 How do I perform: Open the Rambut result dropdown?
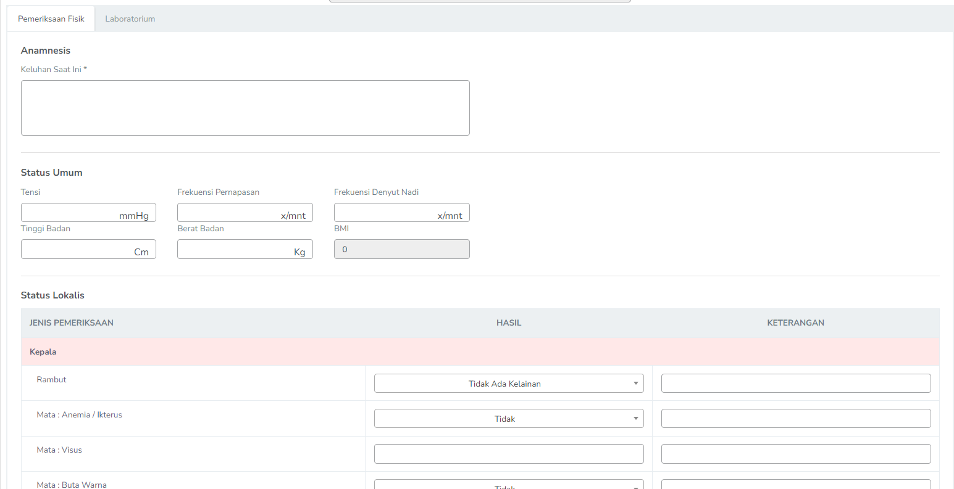(x=508, y=384)
